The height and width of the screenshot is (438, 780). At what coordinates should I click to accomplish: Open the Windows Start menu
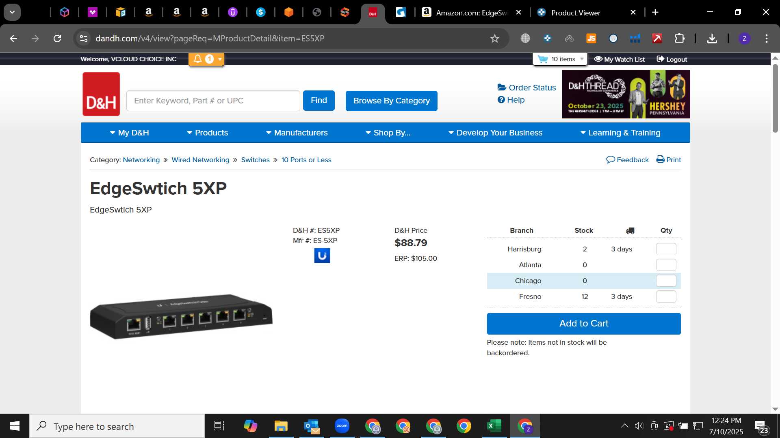click(x=15, y=426)
